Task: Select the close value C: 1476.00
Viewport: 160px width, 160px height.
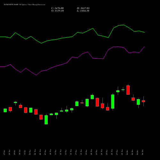Action: pyautogui.click(x=57, y=8)
